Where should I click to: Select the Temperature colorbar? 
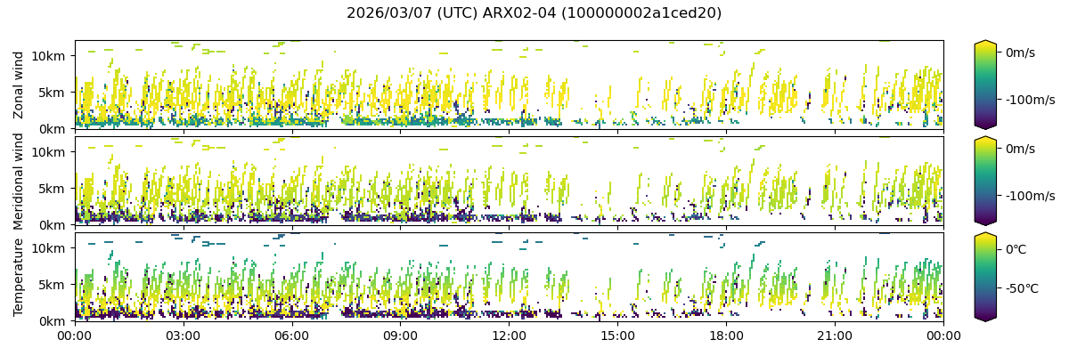[x=984, y=277]
